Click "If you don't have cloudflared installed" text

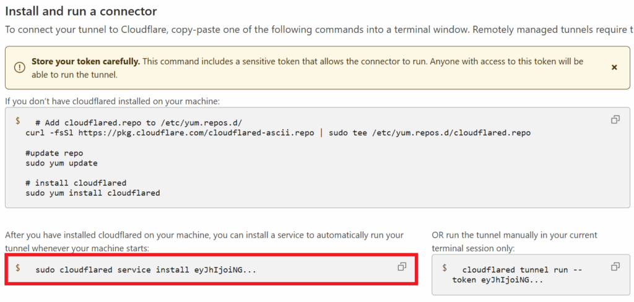coord(113,101)
